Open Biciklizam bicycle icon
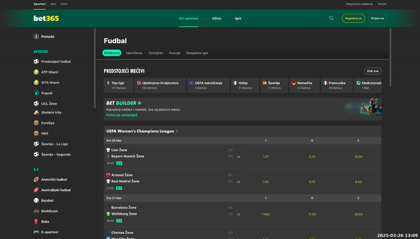 click(x=36, y=211)
